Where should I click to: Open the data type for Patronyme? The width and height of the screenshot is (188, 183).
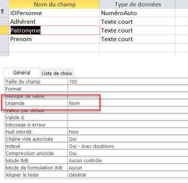137,31
